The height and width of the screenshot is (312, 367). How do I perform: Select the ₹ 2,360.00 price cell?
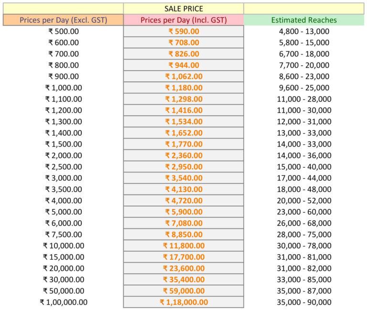(183, 155)
